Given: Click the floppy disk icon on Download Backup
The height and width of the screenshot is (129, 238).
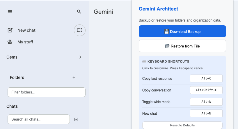Looking at the screenshot, I should click(166, 32).
